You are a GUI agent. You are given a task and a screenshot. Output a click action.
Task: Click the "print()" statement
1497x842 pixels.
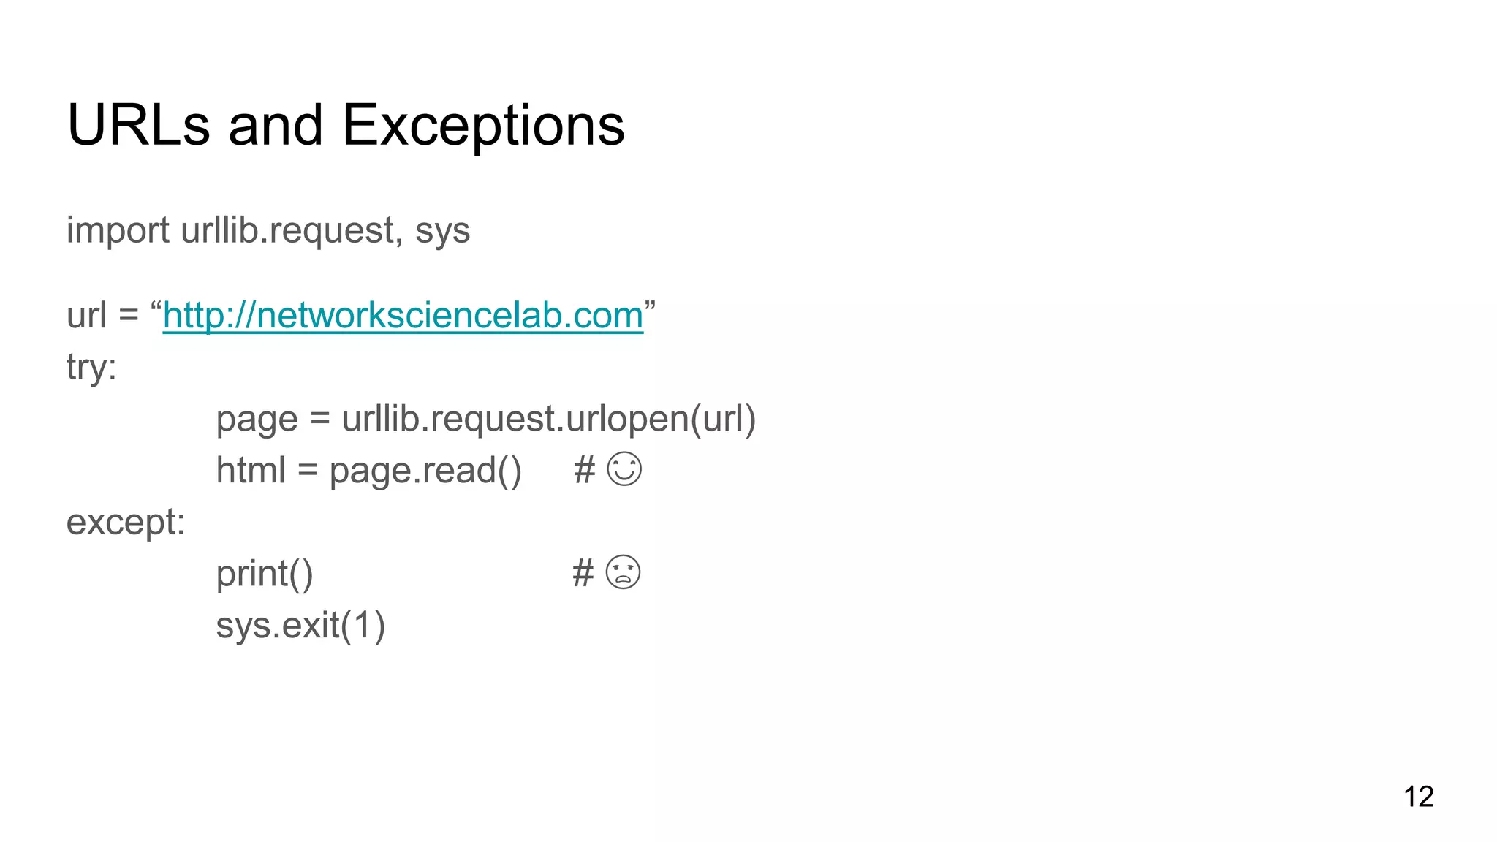[x=265, y=574]
